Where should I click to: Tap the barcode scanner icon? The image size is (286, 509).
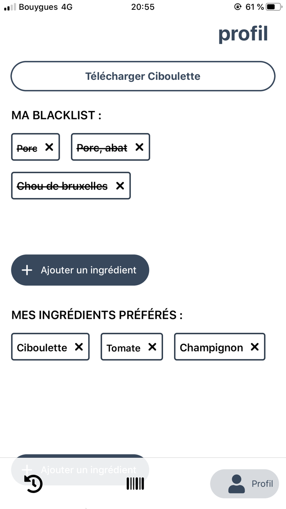click(x=135, y=484)
